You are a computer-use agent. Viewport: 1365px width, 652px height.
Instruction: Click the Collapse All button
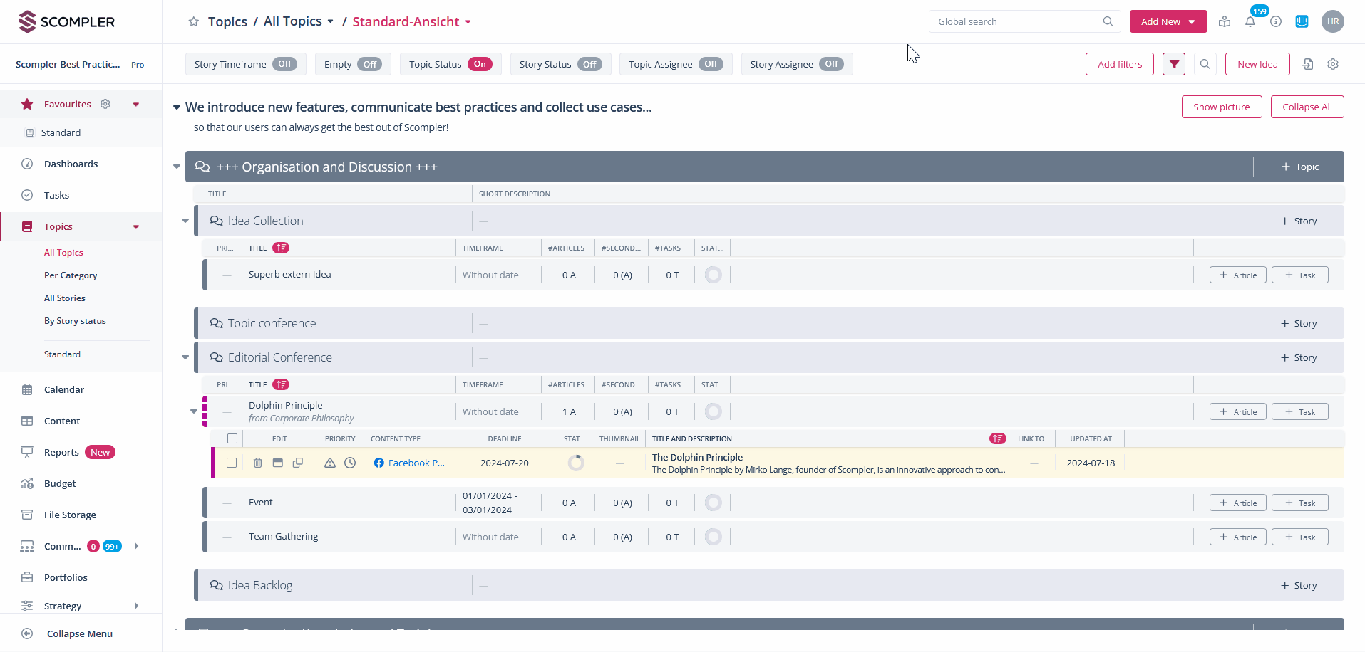(x=1307, y=107)
